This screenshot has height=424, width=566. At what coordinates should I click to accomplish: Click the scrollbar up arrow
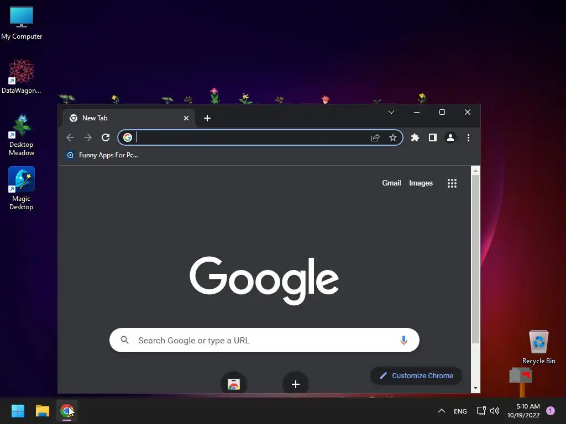(475, 171)
